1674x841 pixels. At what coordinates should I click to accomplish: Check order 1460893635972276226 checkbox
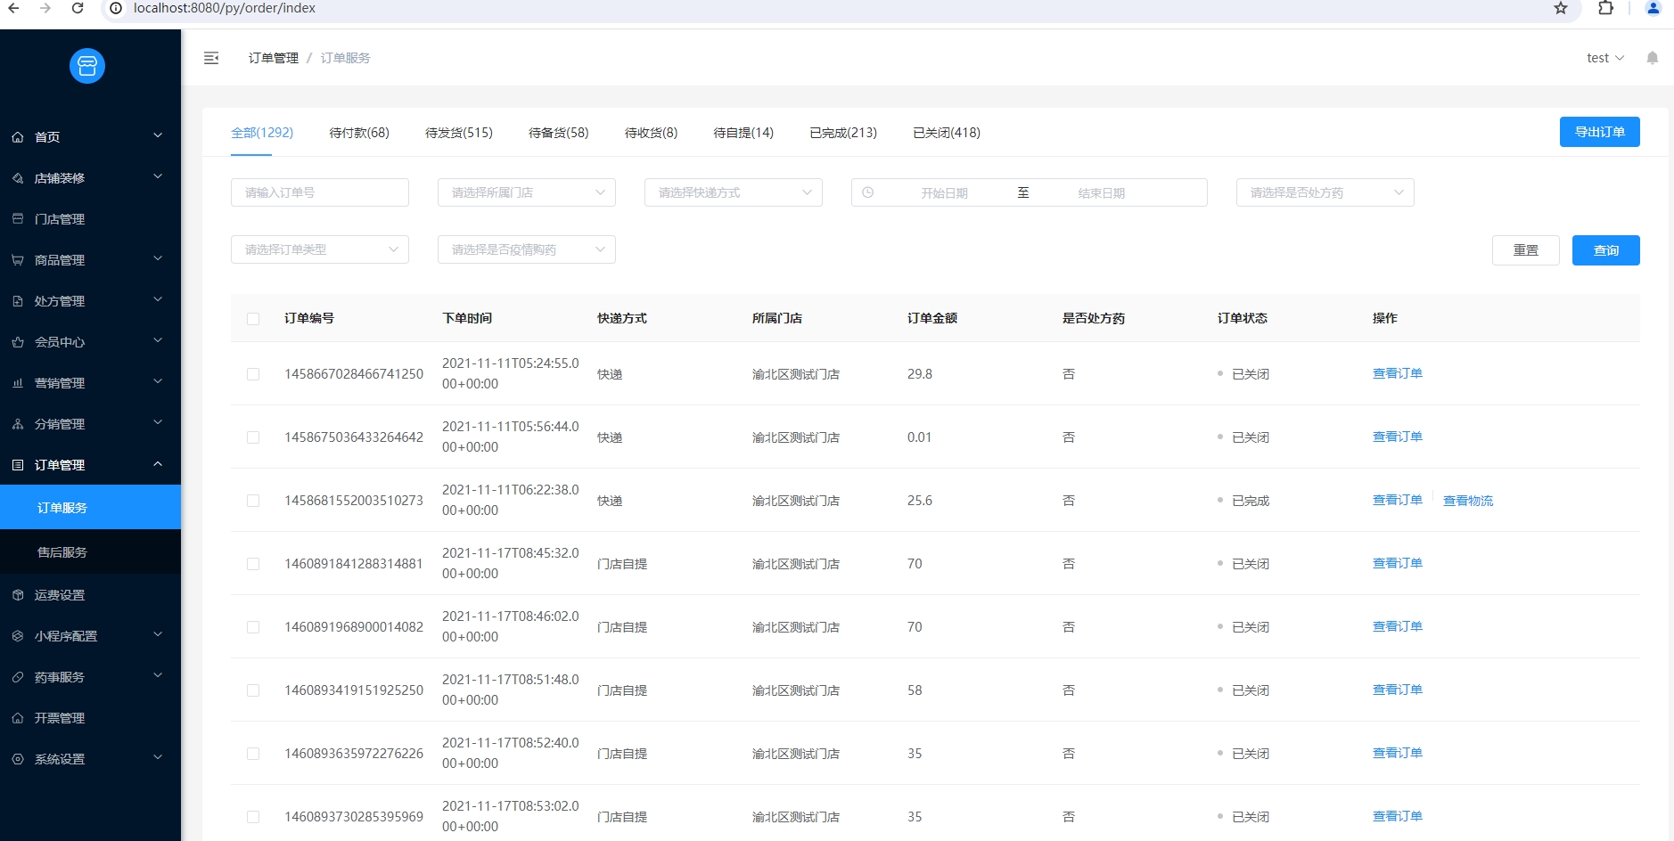[x=253, y=754]
